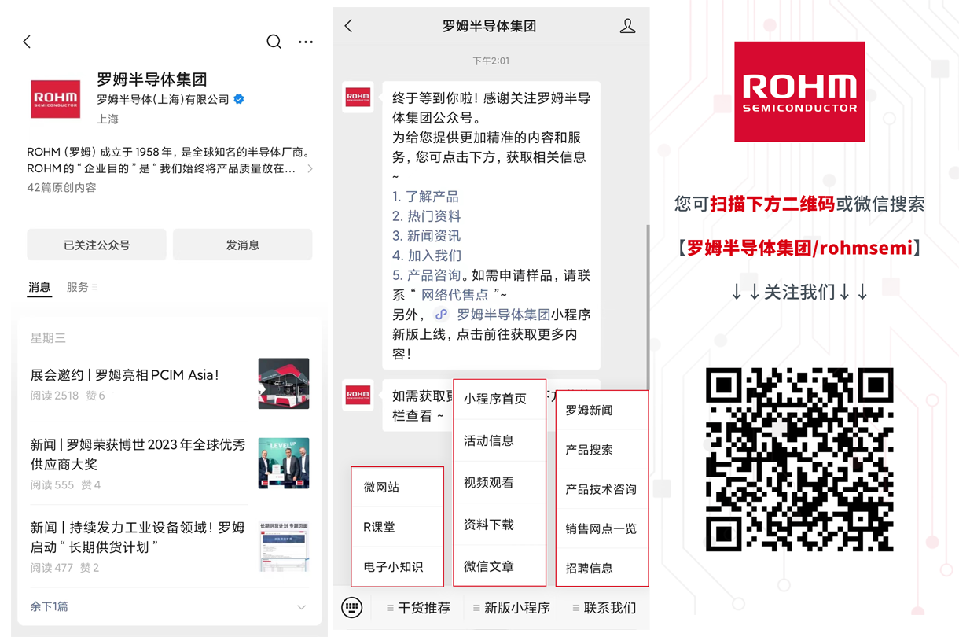This screenshot has width=959, height=637.
Task: Tap the blue verified badge beside the company name
Action: coord(237,99)
